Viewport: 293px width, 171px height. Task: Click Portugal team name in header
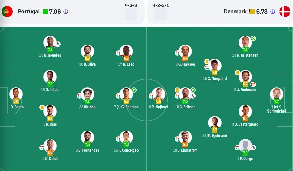pos(29,11)
